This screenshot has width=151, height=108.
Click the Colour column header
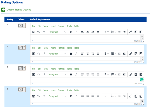coord(21,20)
